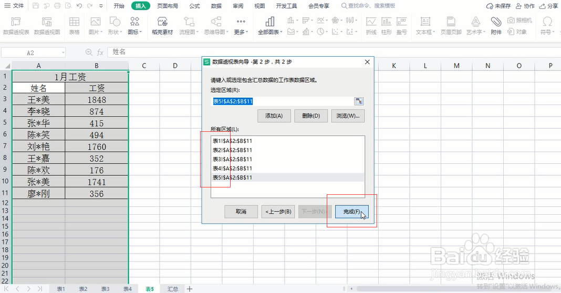Open quick access toolbar customize dropdown
Viewport: 561px width, 293px height.
[101, 6]
